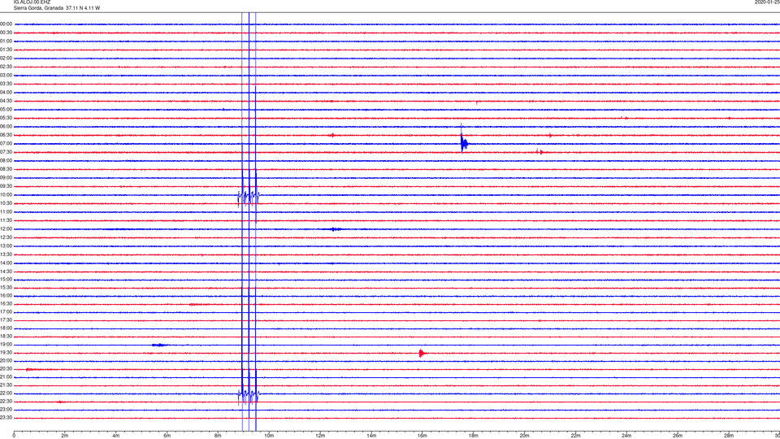The image size is (780, 439).
Task: Select the 14m axis tick label
Action: (371, 436)
